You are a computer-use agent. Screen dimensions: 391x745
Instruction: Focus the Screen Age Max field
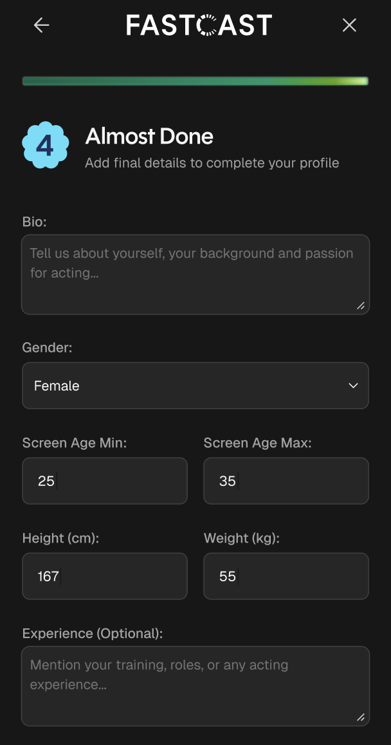click(286, 481)
